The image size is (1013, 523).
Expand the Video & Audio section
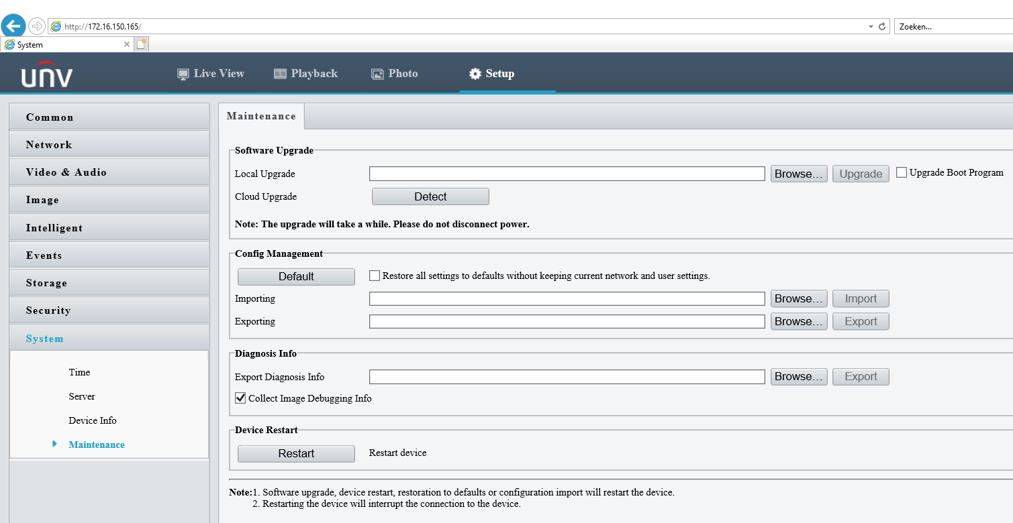click(x=109, y=172)
